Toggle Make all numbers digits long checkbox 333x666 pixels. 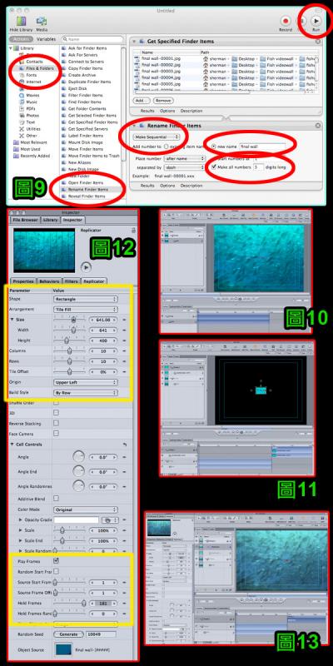pyautogui.click(x=214, y=167)
